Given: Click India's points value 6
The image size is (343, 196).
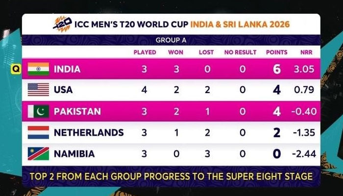Looking at the screenshot, I should click(276, 70).
